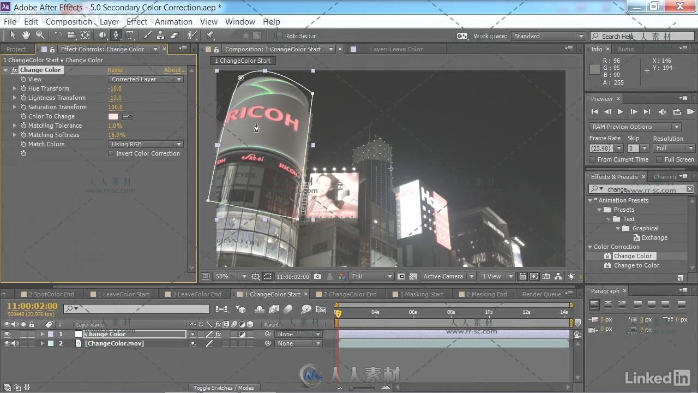Select the Zoom magnifier tool

pos(40,35)
